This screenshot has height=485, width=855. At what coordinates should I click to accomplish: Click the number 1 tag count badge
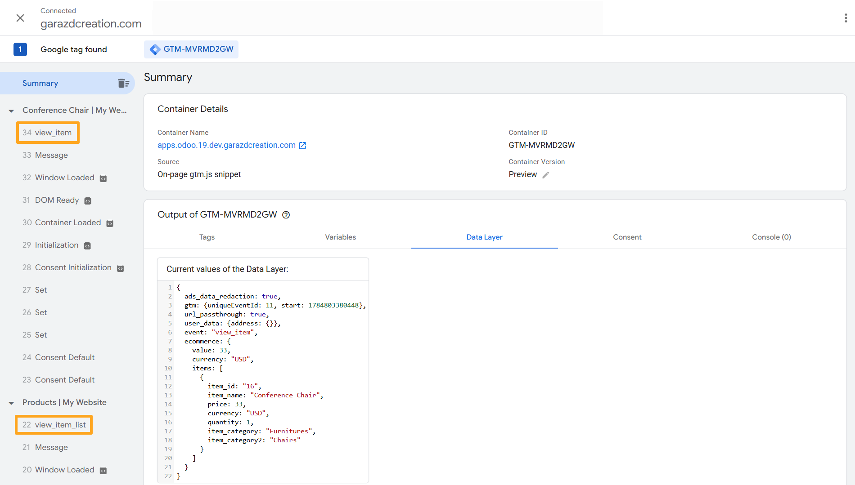tap(20, 49)
